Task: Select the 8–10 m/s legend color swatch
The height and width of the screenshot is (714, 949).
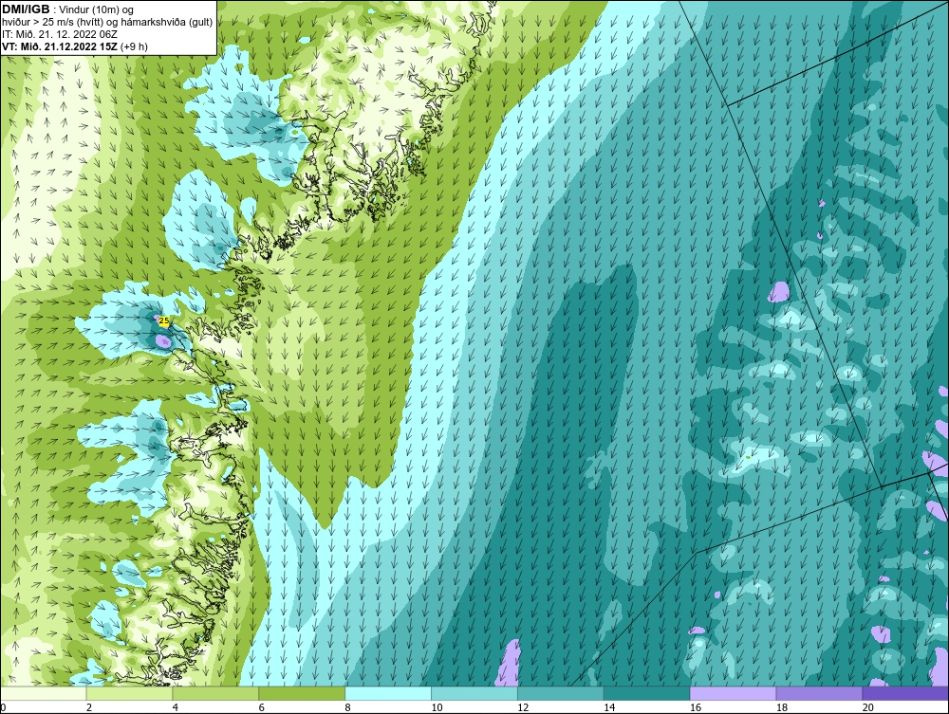Action: click(x=388, y=693)
